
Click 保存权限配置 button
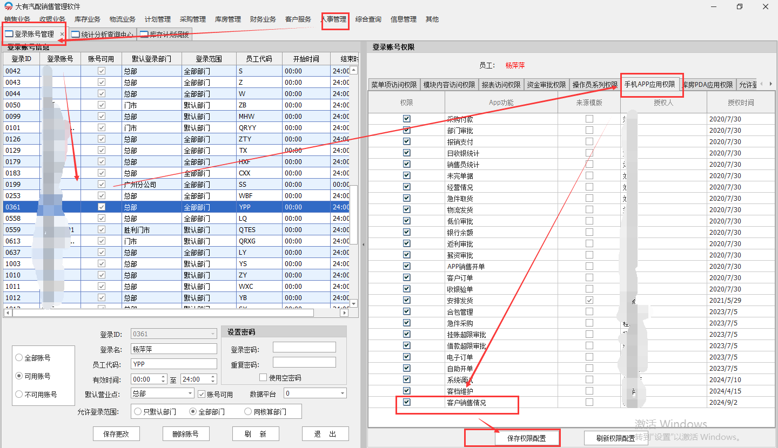(x=527, y=438)
